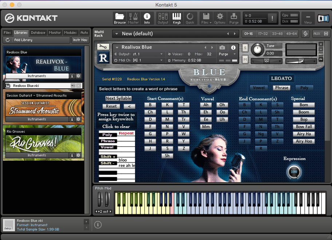Open the Realivox Blue instrument name dropdown
The width and height of the screenshot is (332, 240).
click(117, 47)
